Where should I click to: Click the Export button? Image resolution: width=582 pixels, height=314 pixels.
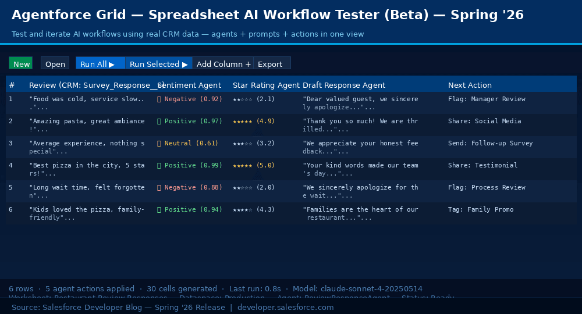tap(270, 64)
